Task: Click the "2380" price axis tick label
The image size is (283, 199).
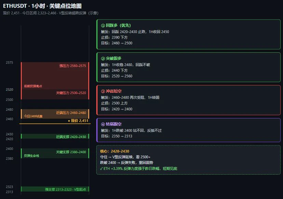Action: 9,159
